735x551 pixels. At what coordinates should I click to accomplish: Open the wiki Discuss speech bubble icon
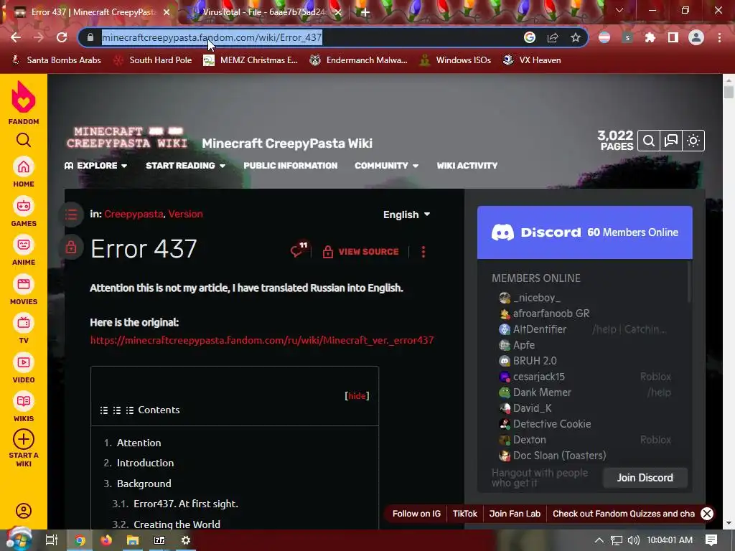(x=671, y=141)
